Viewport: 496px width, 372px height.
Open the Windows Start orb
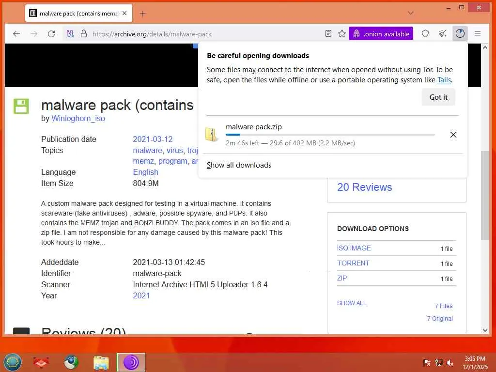pyautogui.click(x=13, y=362)
